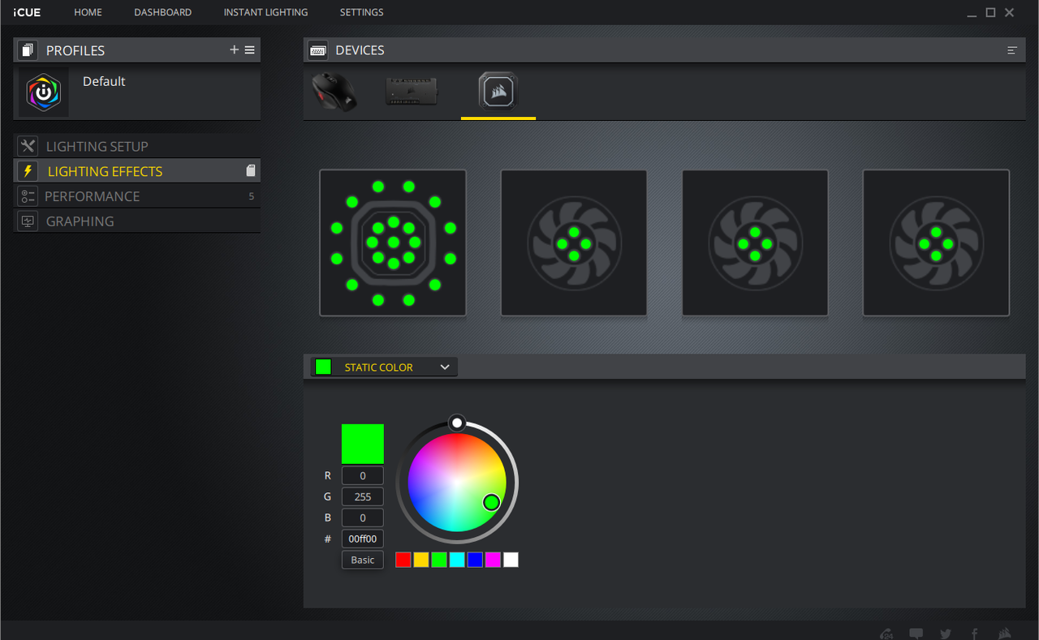Expand the STATIC COLOR effect dropdown
This screenshot has height=640, width=1039.
pos(384,367)
